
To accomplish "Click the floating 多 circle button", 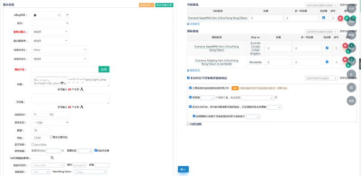I will pyautogui.click(x=352, y=74).
